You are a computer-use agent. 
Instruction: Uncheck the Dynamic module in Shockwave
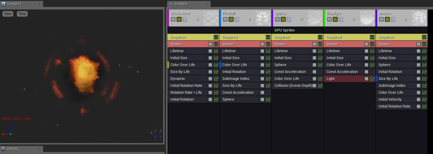point(210,79)
